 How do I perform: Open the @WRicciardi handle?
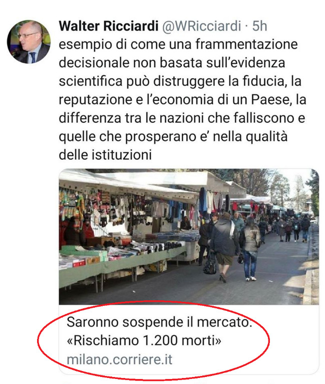pos(202,26)
